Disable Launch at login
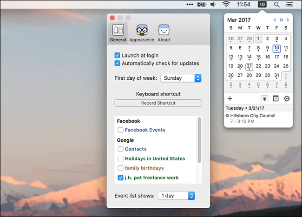302x217 pixels. click(x=117, y=55)
